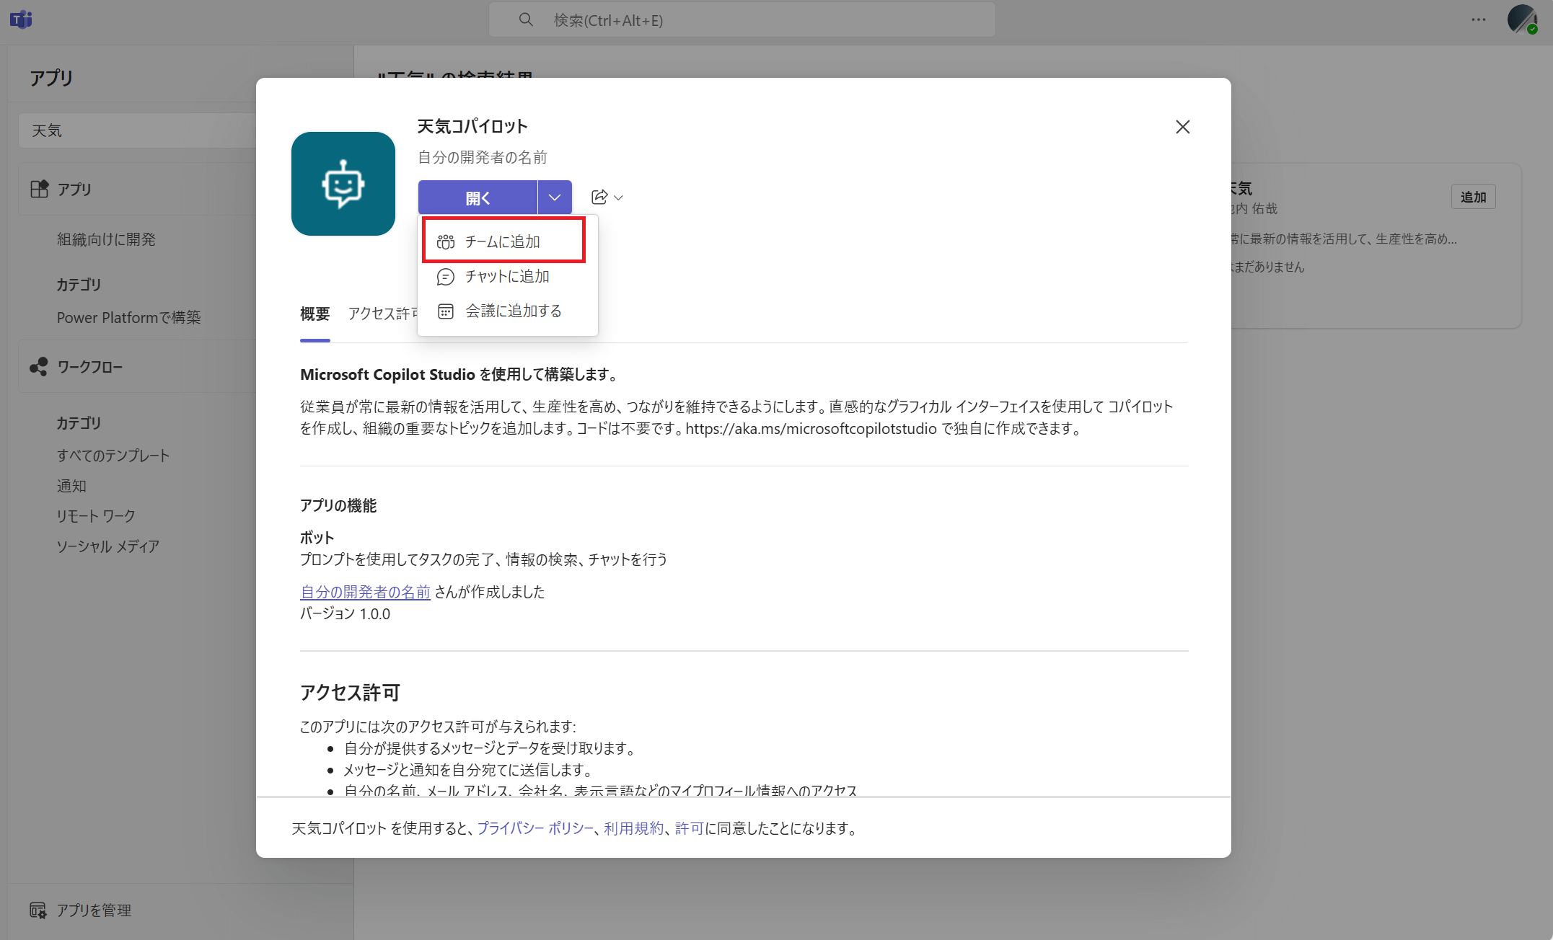Open the more options ellipsis menu
This screenshot has width=1553, height=940.
(1479, 19)
